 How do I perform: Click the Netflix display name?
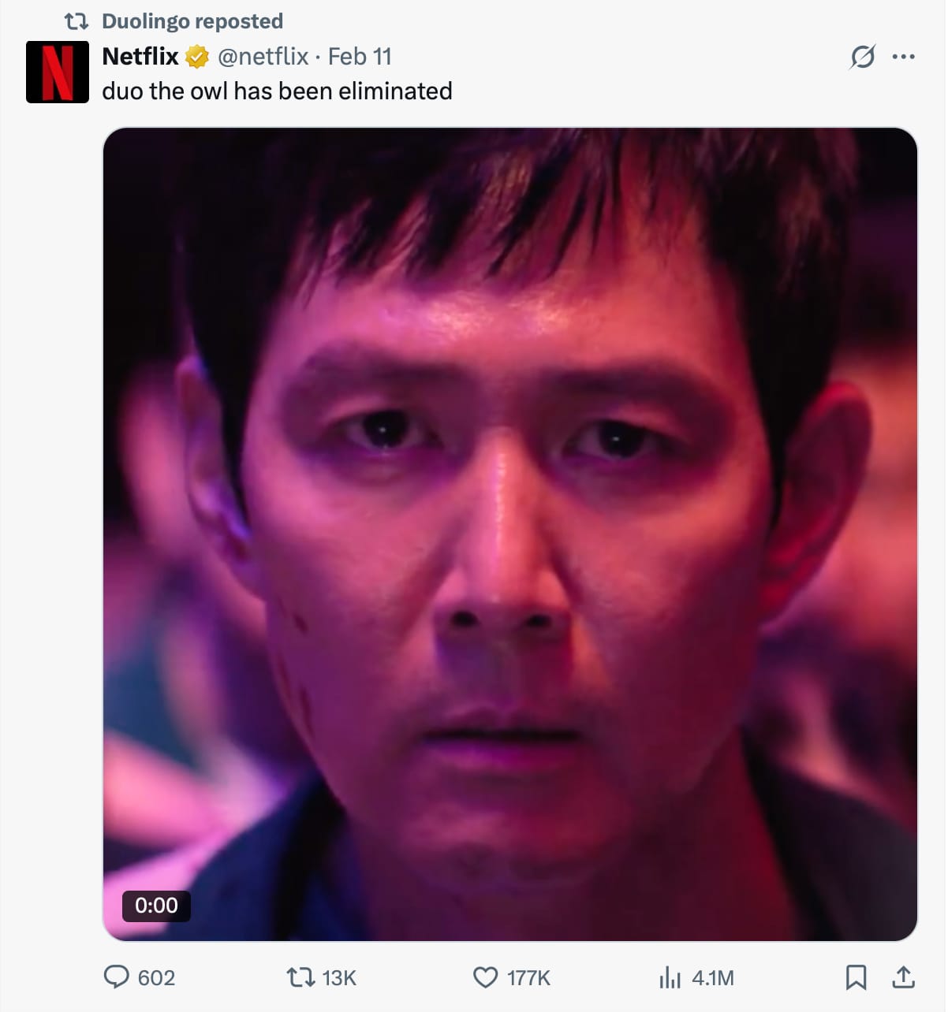point(140,57)
